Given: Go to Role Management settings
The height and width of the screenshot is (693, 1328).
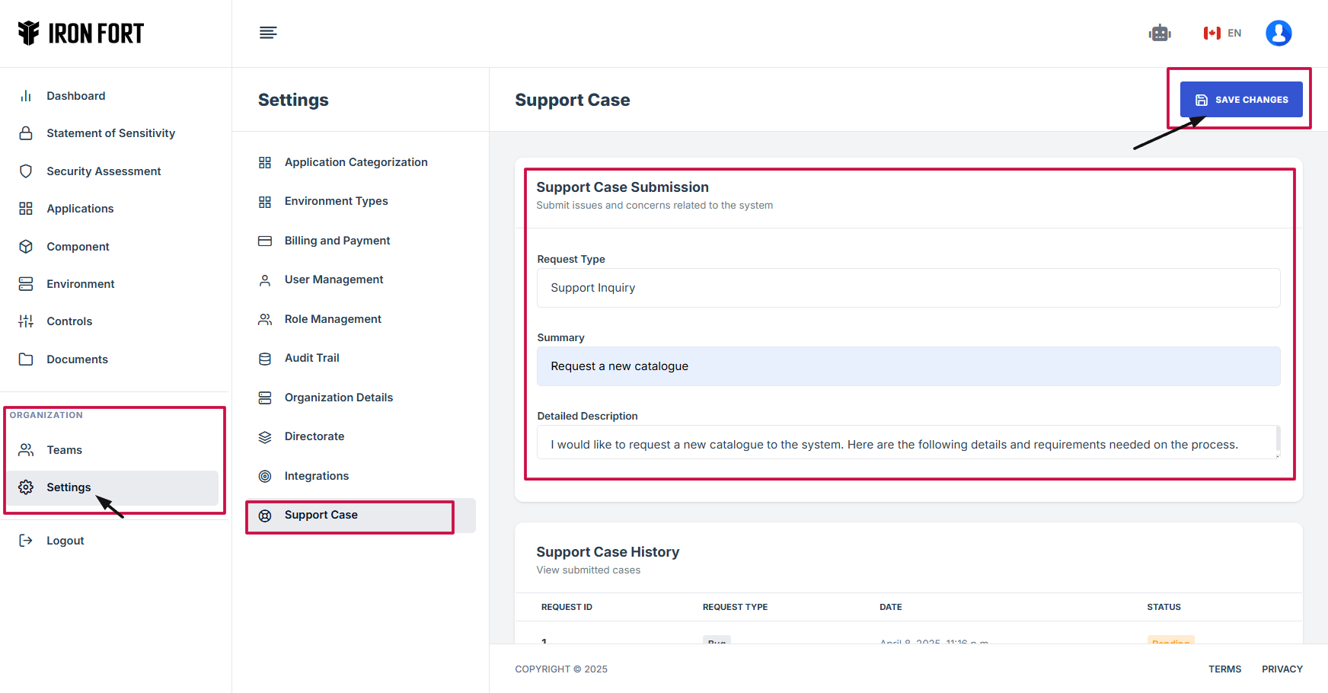Looking at the screenshot, I should (x=333, y=319).
